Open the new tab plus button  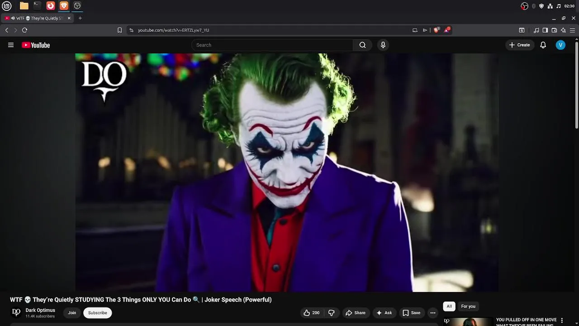click(80, 18)
